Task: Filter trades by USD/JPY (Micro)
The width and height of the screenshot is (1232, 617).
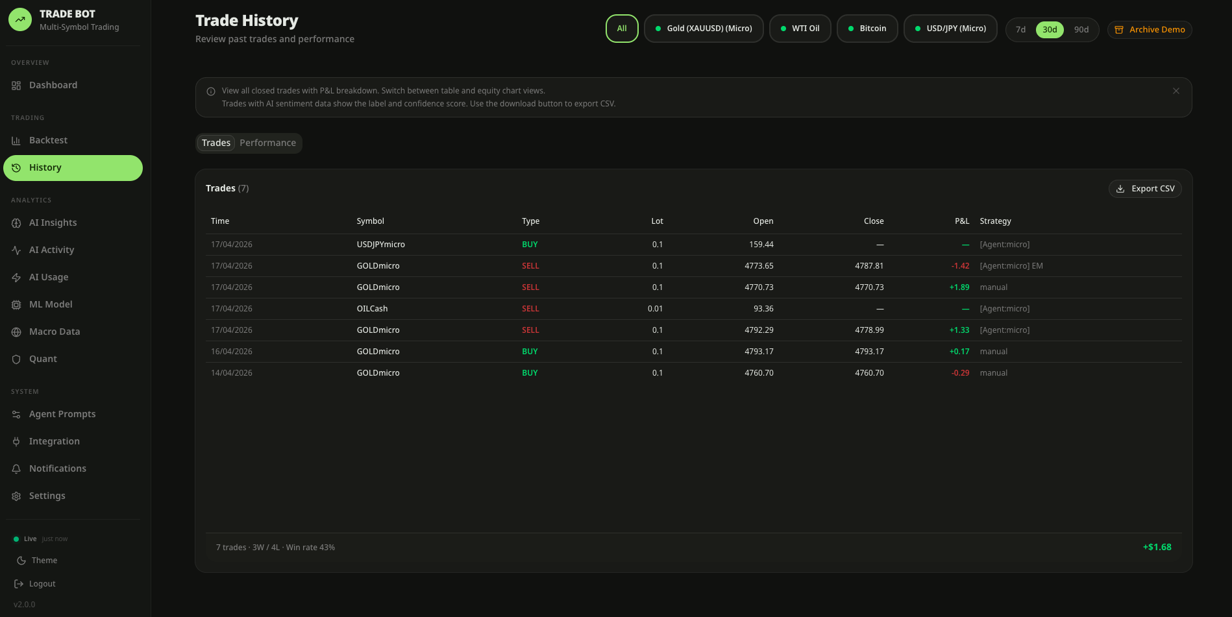Action: 950,29
